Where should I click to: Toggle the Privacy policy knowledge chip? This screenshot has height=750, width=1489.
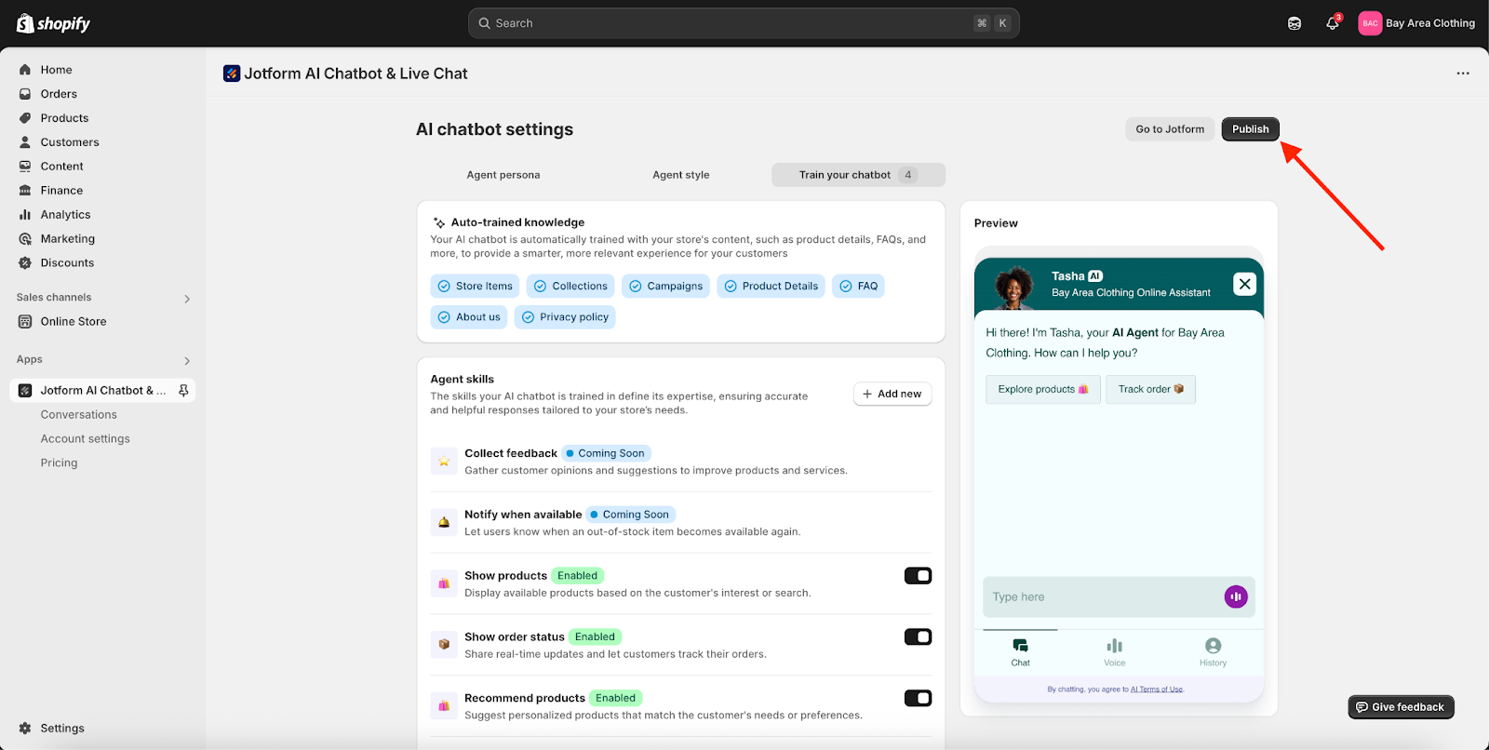tap(565, 317)
